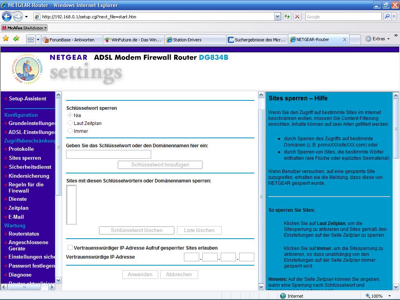Click the last trusted IP octet field
400x300 pixels.
click(x=247, y=257)
